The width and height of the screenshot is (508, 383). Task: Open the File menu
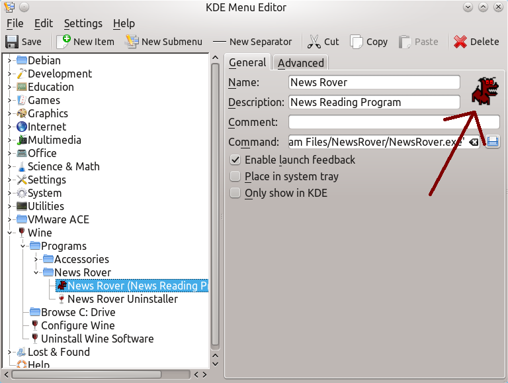(x=15, y=23)
